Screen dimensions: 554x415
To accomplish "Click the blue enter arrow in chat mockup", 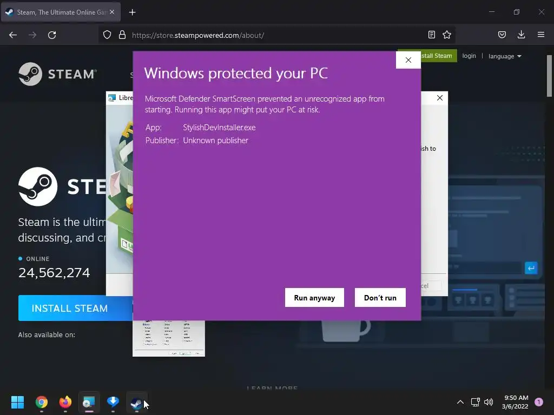I will tap(531, 268).
